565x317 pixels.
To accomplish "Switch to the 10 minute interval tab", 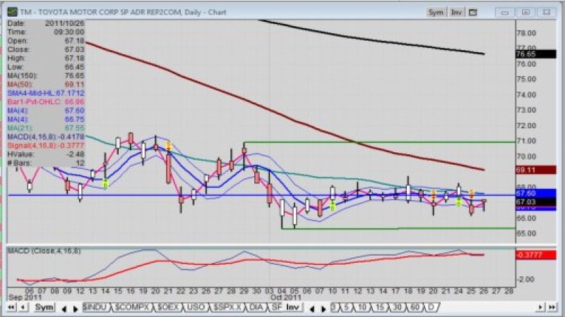I will (x=362, y=307).
